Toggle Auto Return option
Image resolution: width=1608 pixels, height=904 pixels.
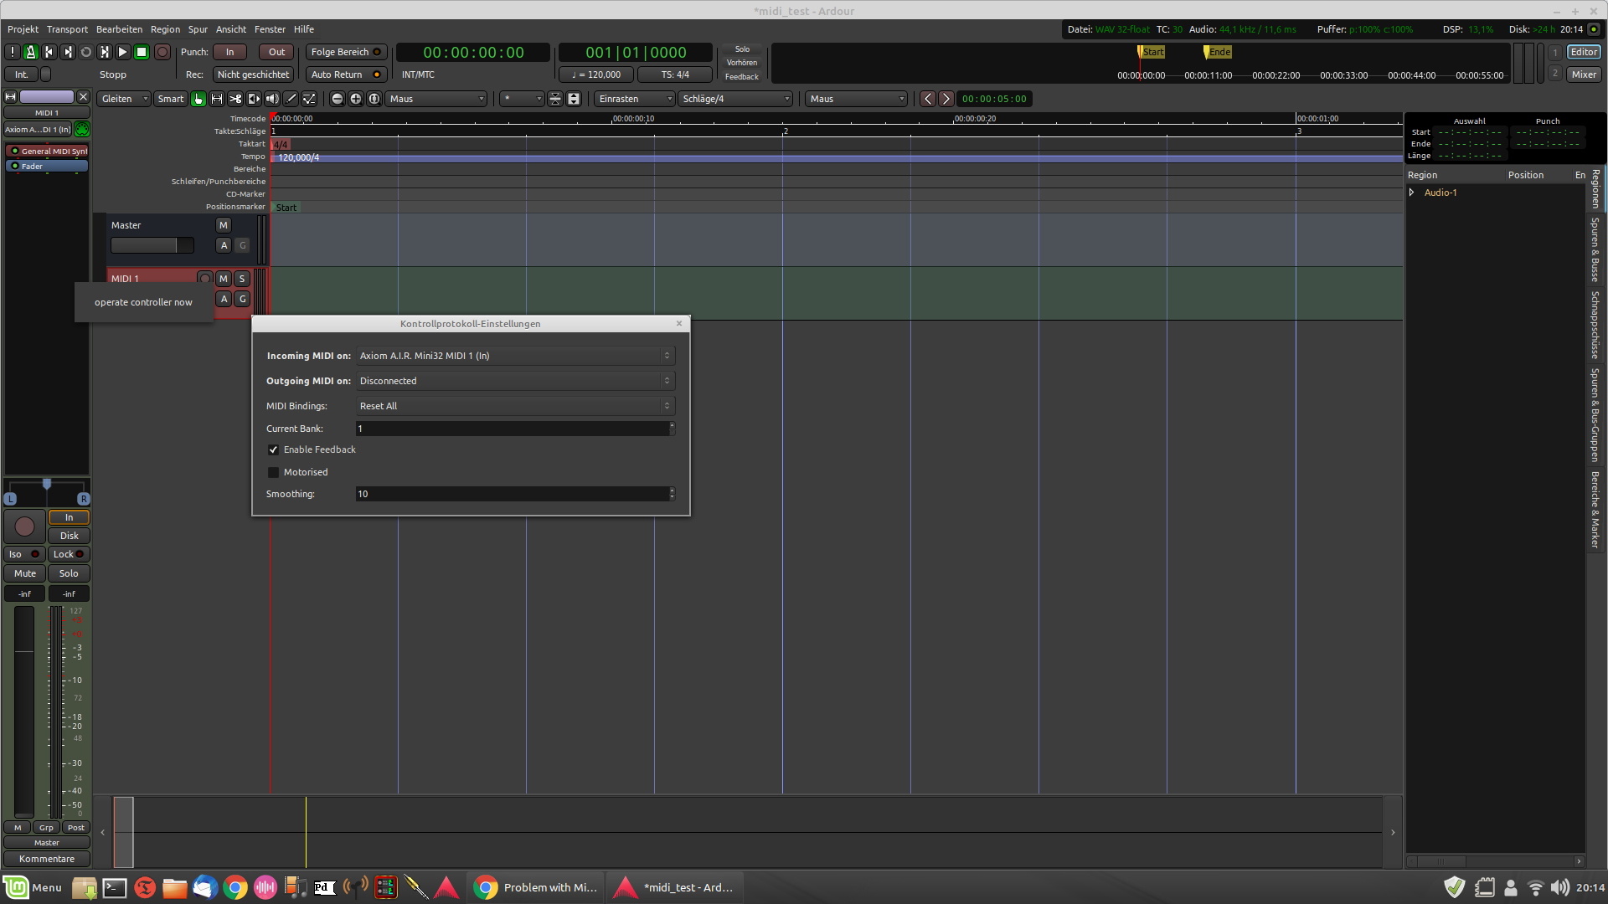click(x=345, y=74)
